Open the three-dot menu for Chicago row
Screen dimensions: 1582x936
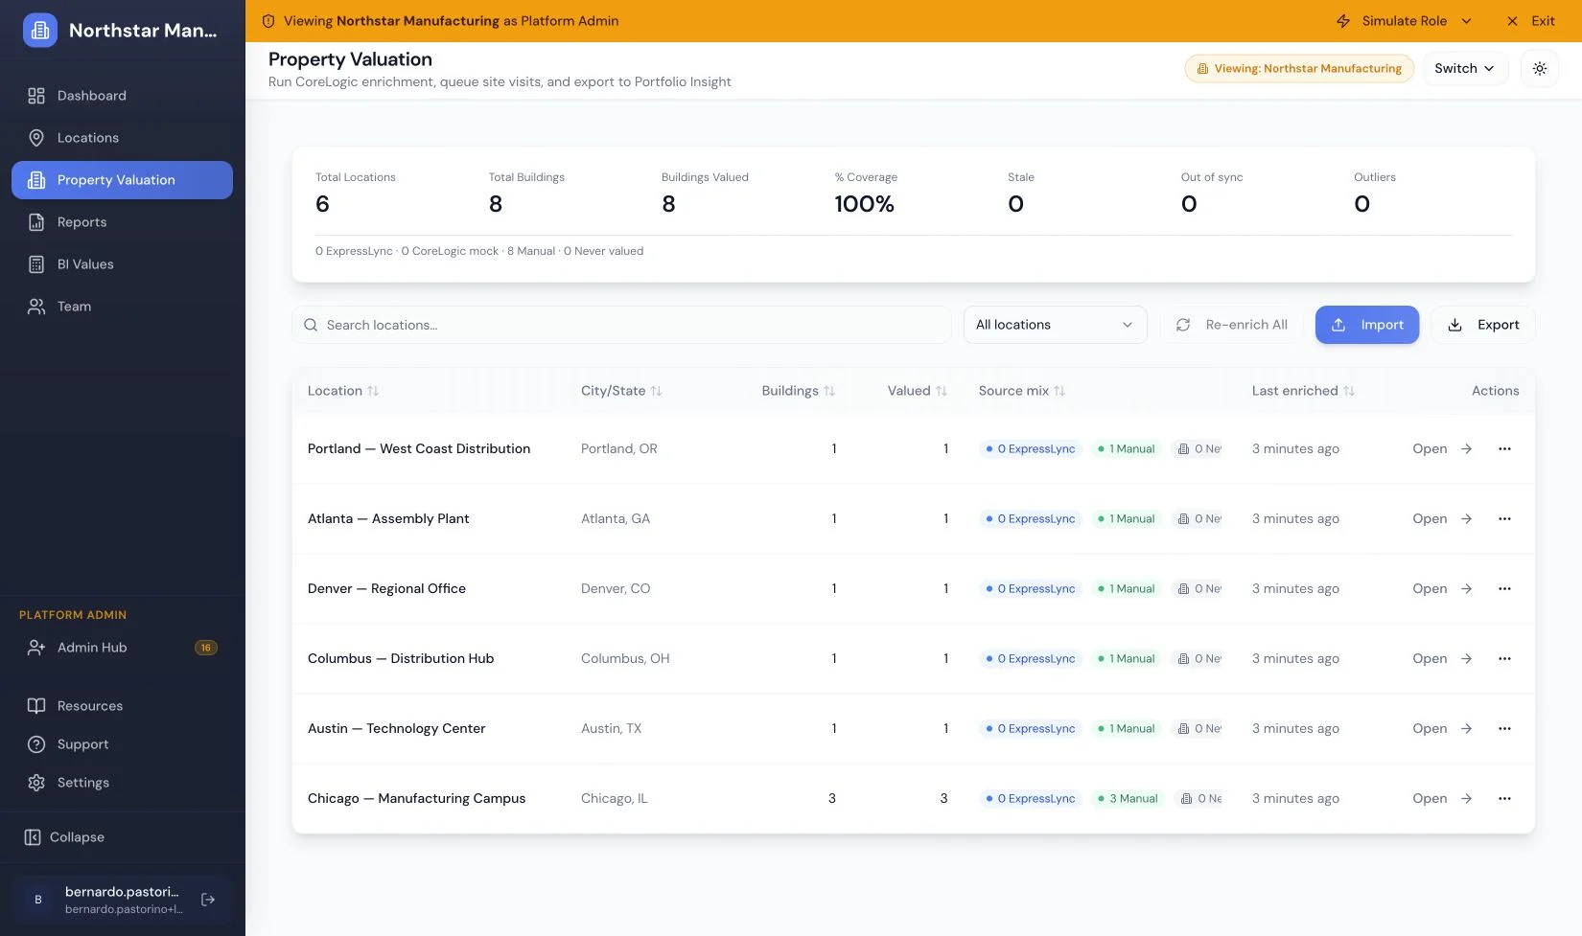[1504, 798]
